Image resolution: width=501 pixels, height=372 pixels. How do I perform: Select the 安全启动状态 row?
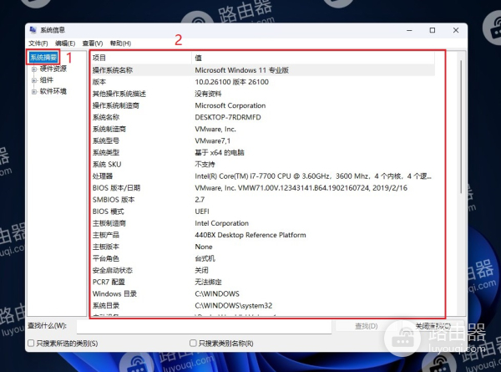tap(263, 270)
